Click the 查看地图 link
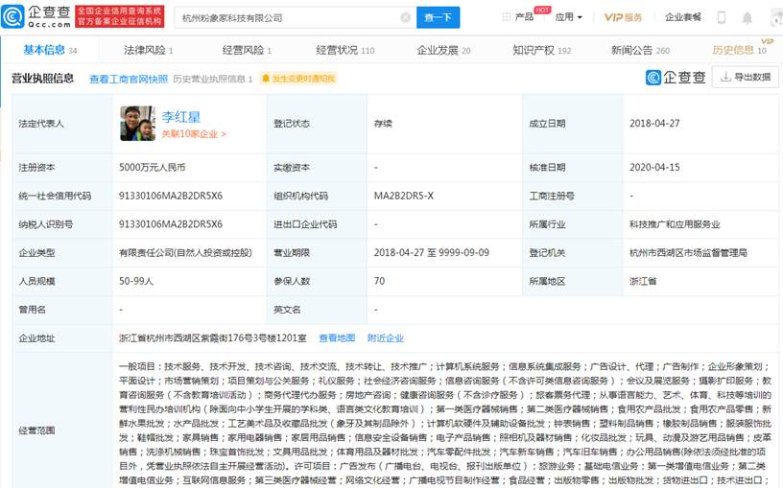The height and width of the screenshot is (488, 783). coord(337,337)
